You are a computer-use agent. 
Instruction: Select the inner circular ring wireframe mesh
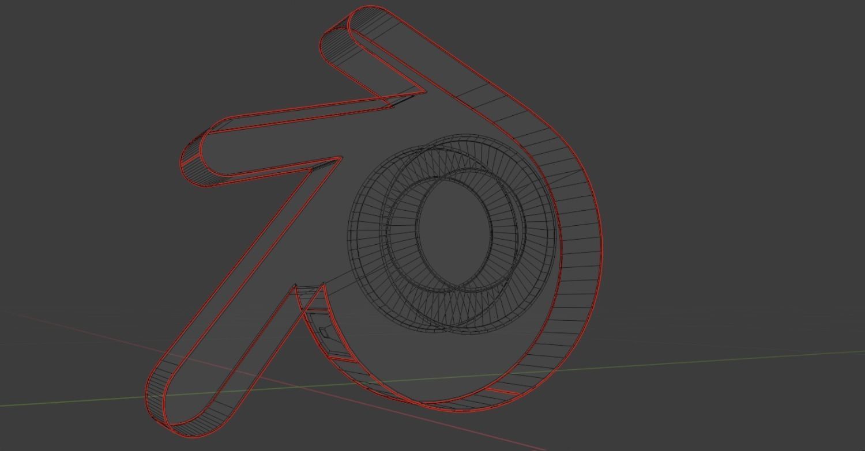(453, 233)
